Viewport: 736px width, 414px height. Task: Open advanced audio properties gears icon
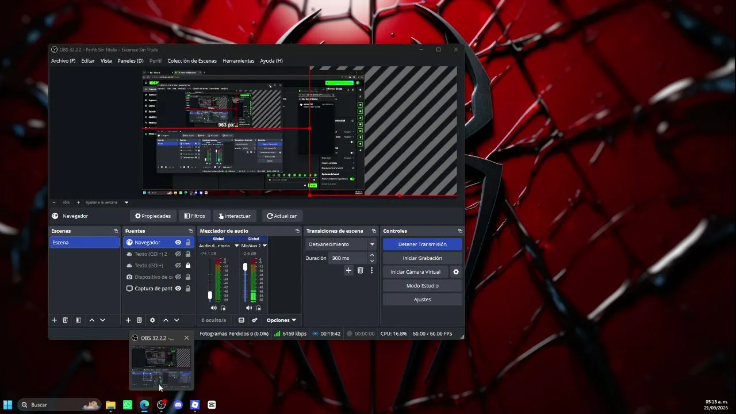(x=255, y=320)
